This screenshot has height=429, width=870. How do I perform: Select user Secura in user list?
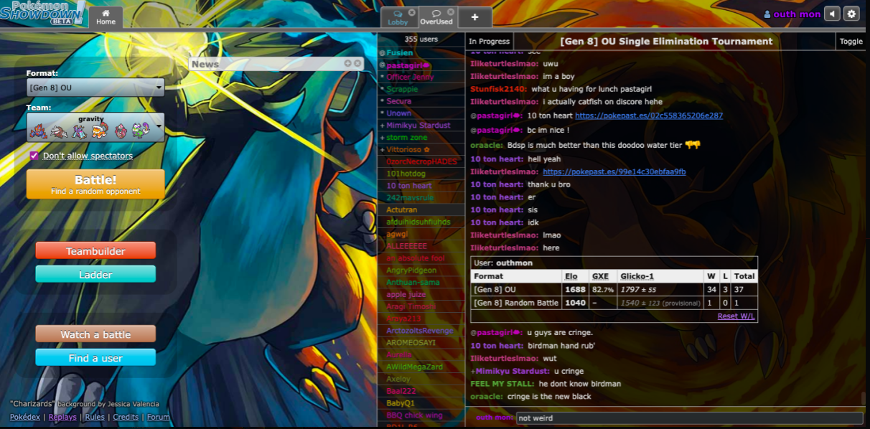pos(421,101)
